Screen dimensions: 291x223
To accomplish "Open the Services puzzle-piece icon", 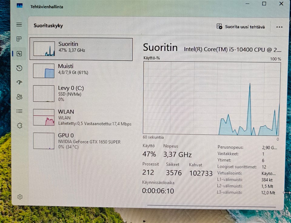I will pos(20,126).
